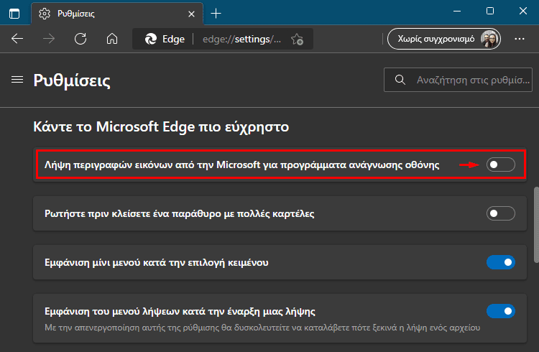Open the tab actions menu icon
Viewport: 539px width, 352px height.
(x=14, y=14)
